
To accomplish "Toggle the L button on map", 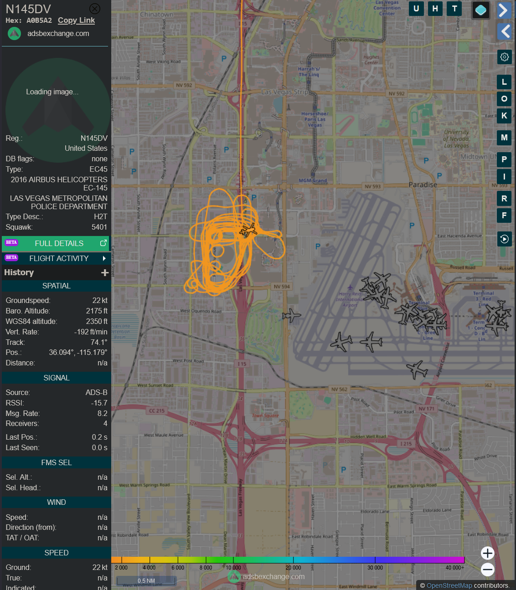I will point(504,82).
